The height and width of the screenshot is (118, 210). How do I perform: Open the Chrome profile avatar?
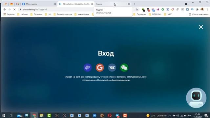(x=202, y=10)
